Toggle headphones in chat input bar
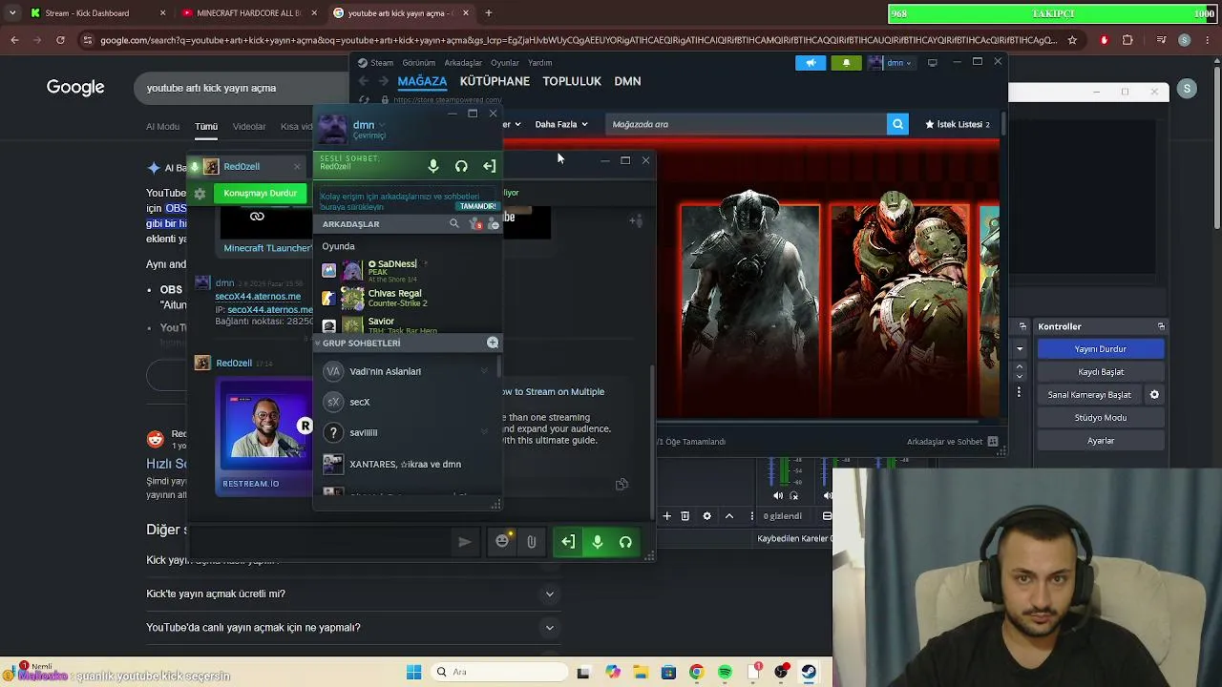Image resolution: width=1222 pixels, height=687 pixels. point(625,542)
